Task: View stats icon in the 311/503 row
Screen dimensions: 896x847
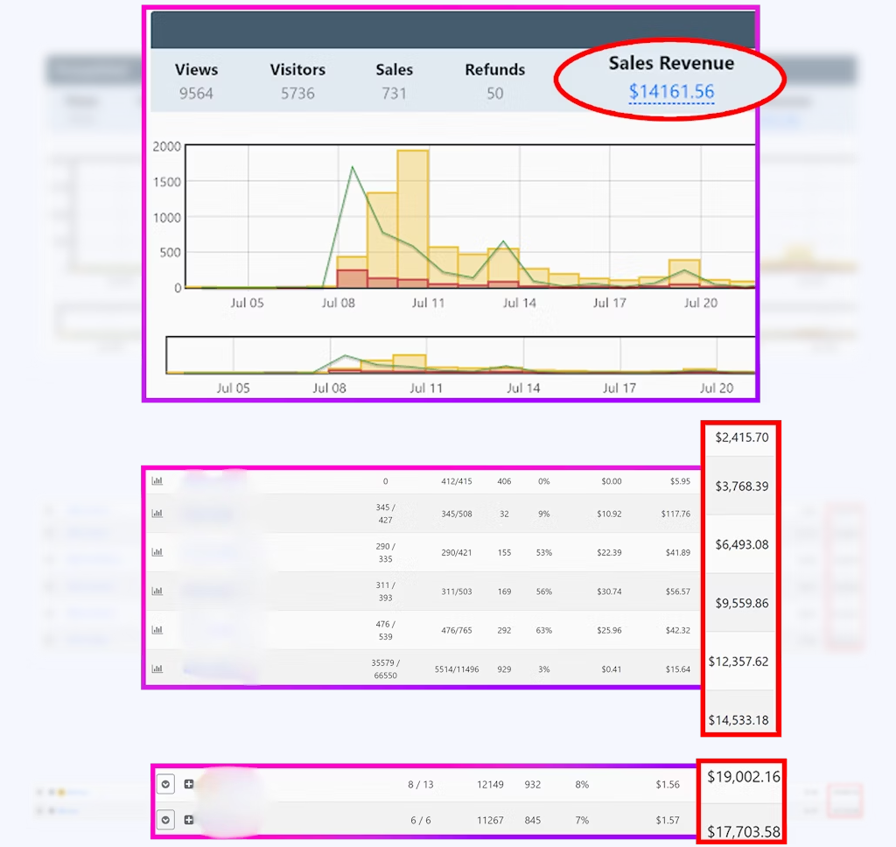Action: point(157,591)
